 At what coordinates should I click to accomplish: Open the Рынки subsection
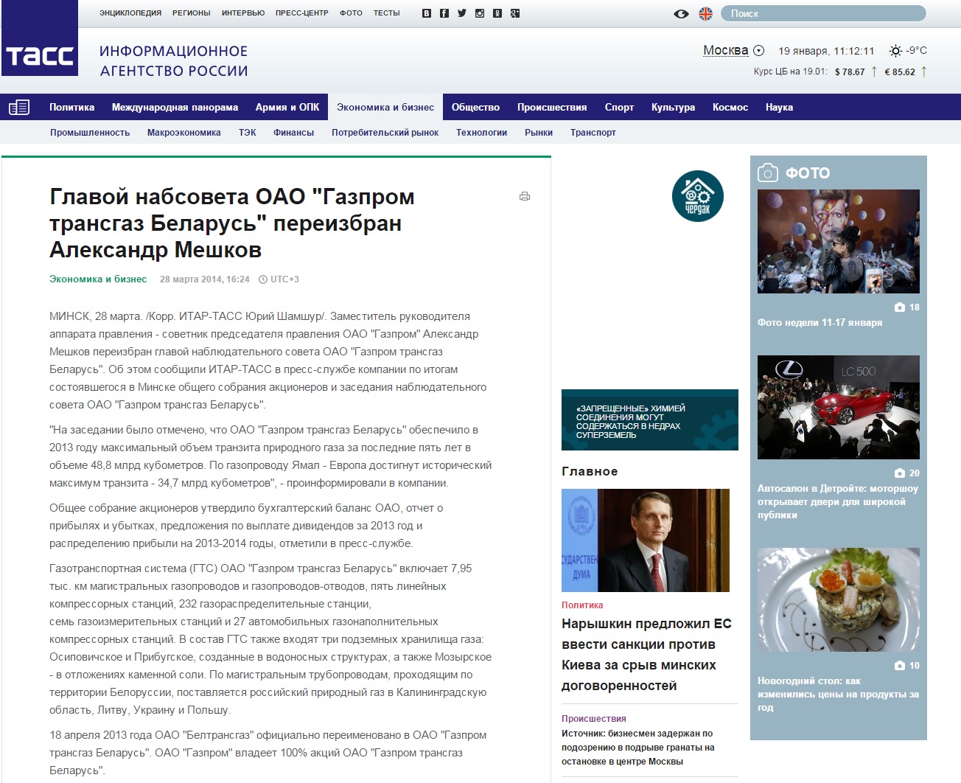(x=539, y=133)
